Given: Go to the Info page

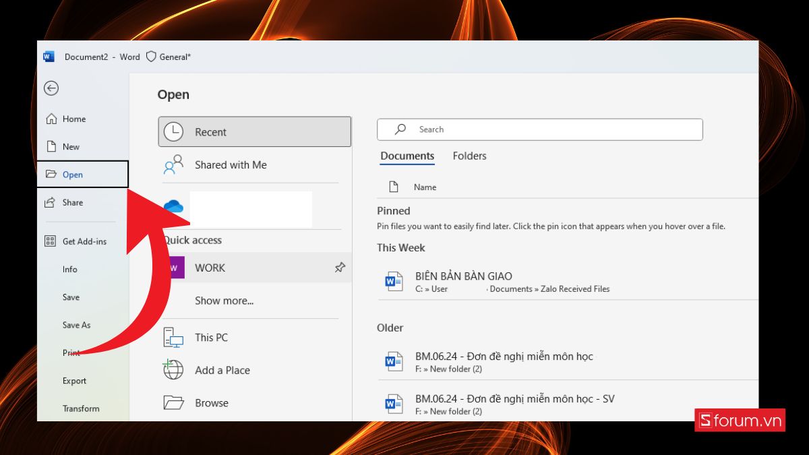Looking at the screenshot, I should (x=70, y=269).
